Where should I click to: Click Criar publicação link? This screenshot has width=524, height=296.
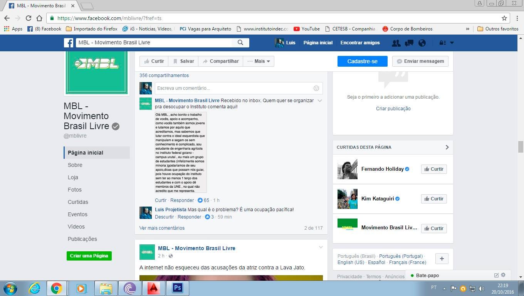tap(393, 109)
